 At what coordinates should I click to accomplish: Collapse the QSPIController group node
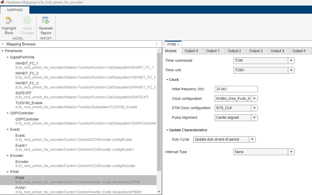(x=8, y=113)
